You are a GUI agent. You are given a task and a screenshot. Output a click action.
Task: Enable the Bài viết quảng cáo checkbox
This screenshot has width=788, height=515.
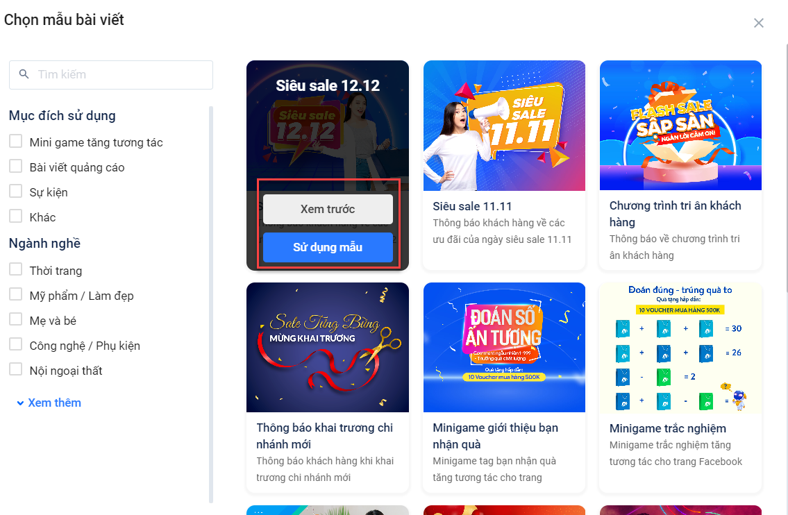pyautogui.click(x=16, y=167)
